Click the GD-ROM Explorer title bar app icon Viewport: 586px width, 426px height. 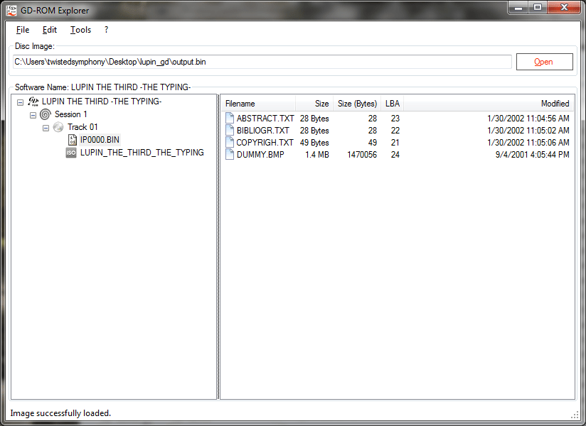click(11, 10)
